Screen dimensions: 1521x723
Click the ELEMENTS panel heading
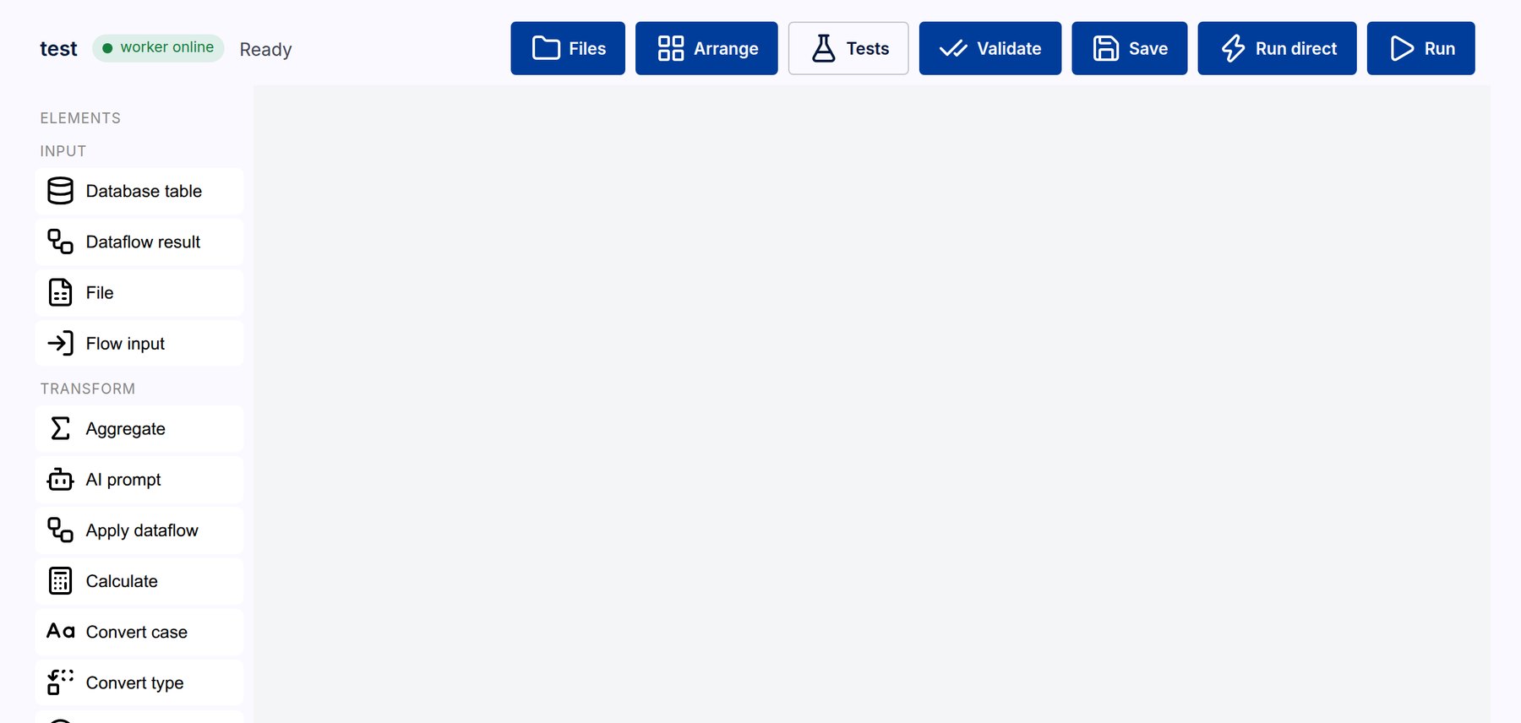point(80,118)
